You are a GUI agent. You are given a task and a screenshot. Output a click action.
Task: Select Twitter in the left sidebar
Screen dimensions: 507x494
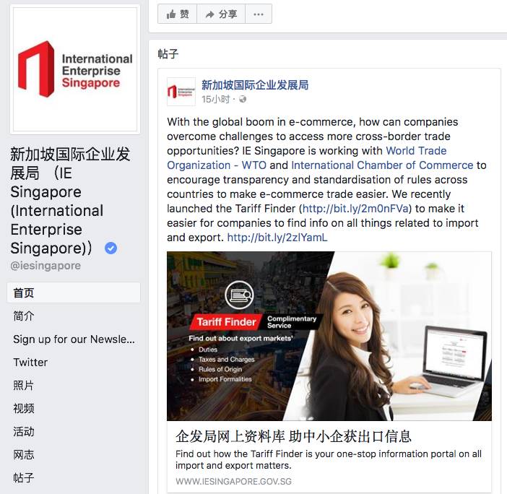[30, 363]
